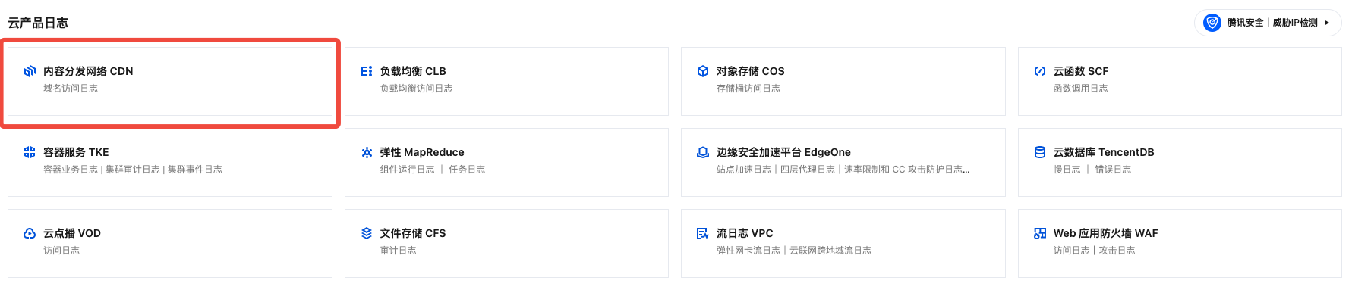
Task: Click the Tencent security shield icon
Action: [1212, 23]
